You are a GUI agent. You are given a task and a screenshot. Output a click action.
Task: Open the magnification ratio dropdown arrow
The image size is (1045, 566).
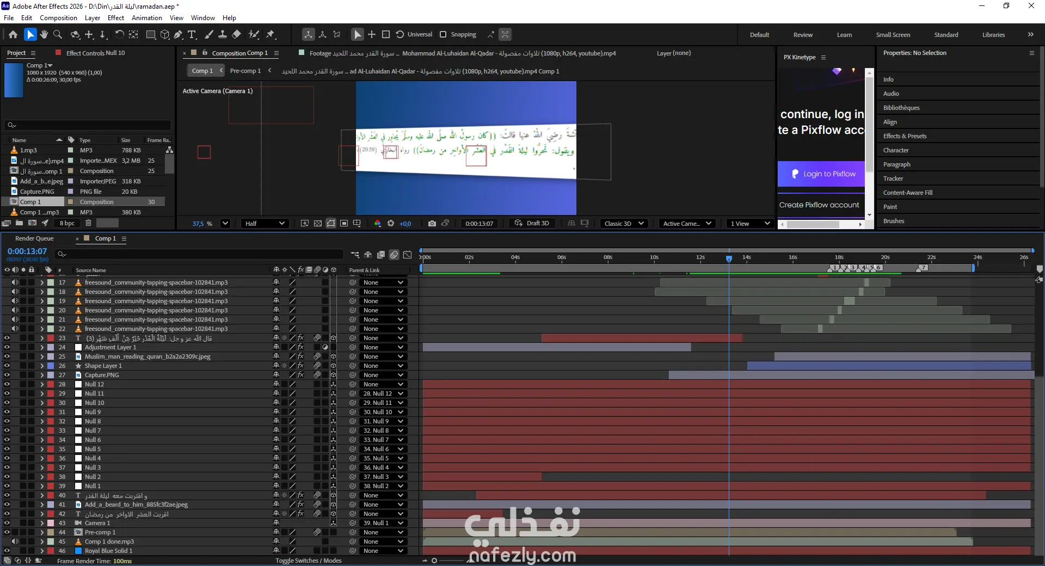225,223
